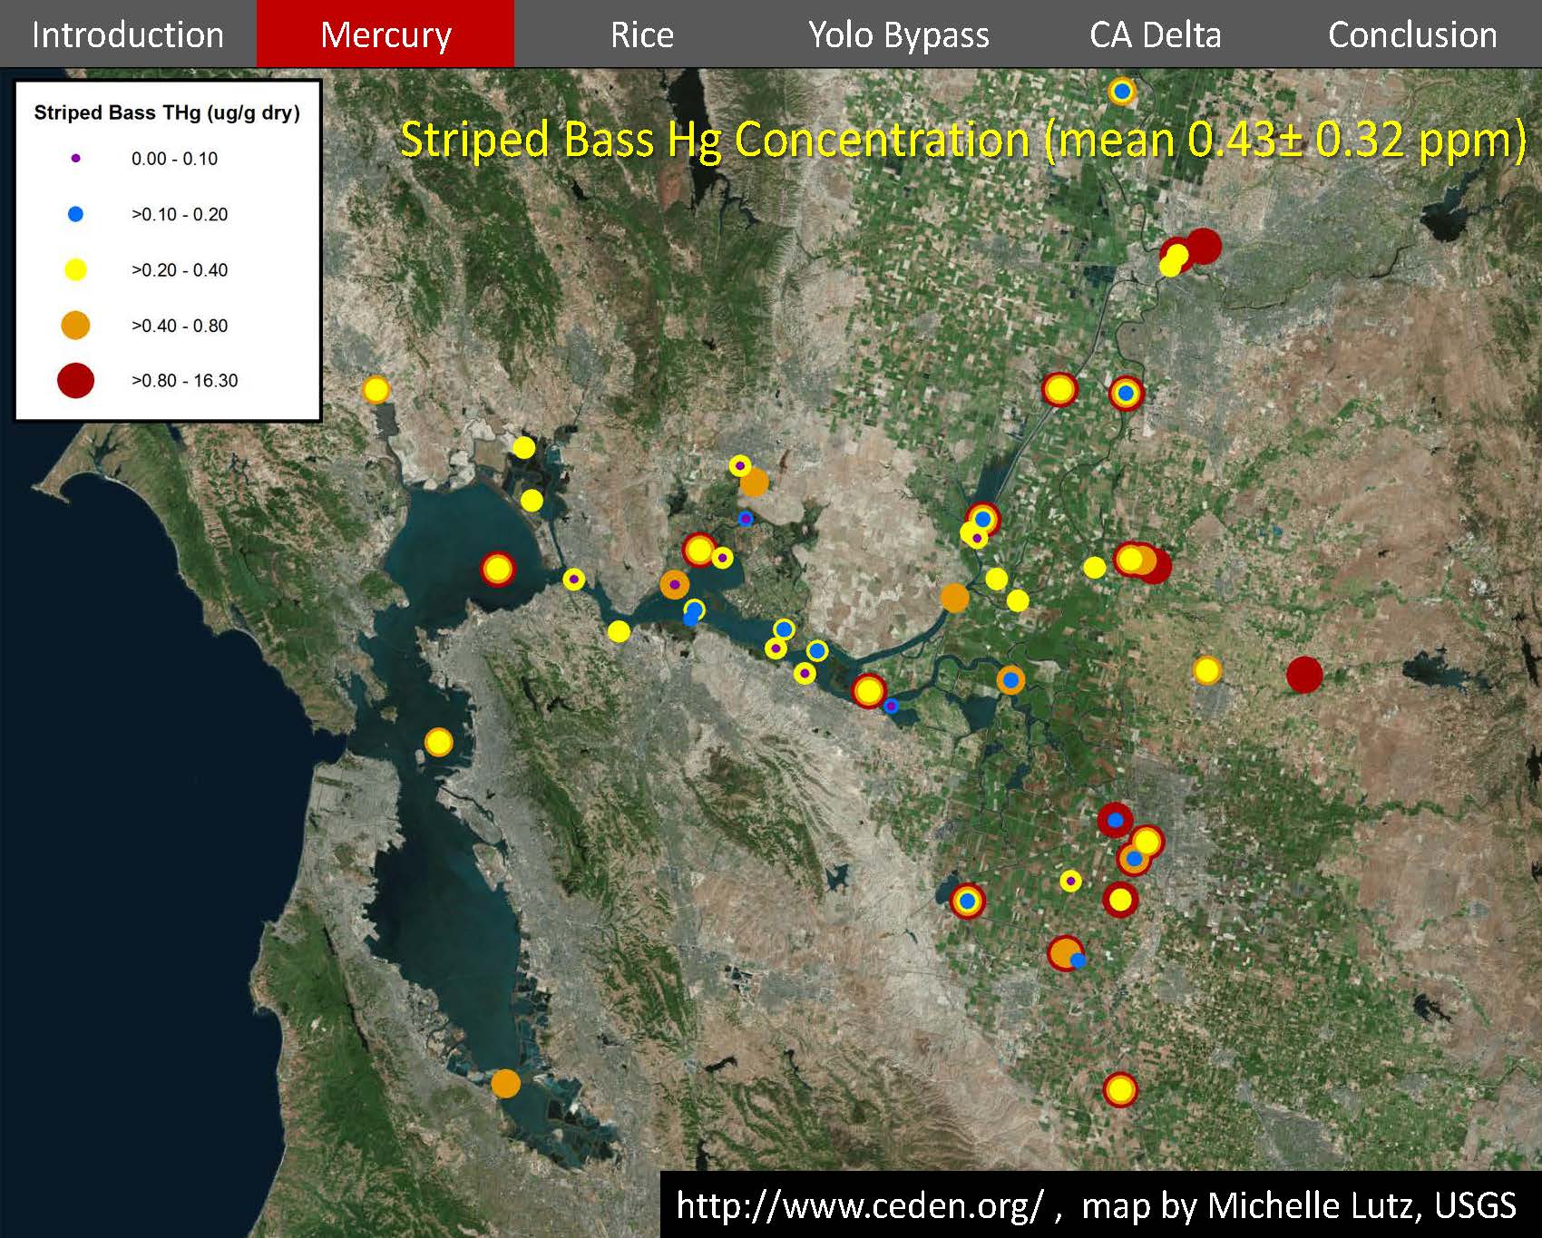The image size is (1542, 1238).
Task: Select the Mercury section tab
Action: (x=385, y=34)
